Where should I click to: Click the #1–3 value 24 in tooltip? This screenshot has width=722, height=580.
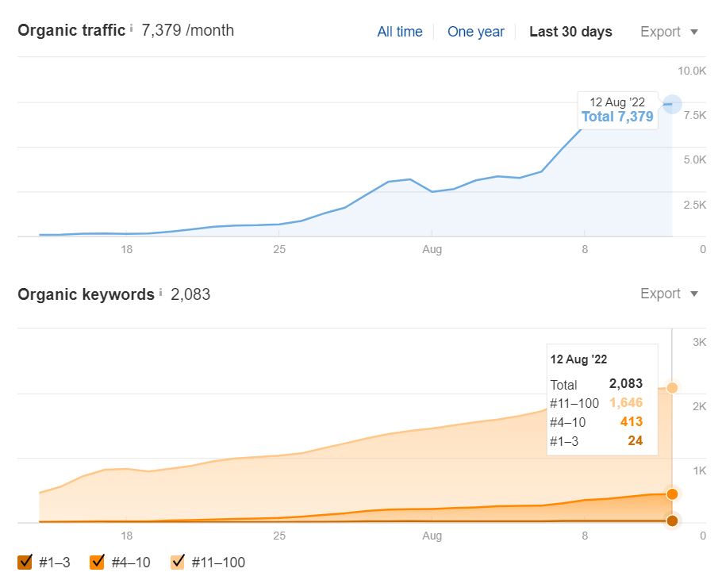(x=635, y=441)
